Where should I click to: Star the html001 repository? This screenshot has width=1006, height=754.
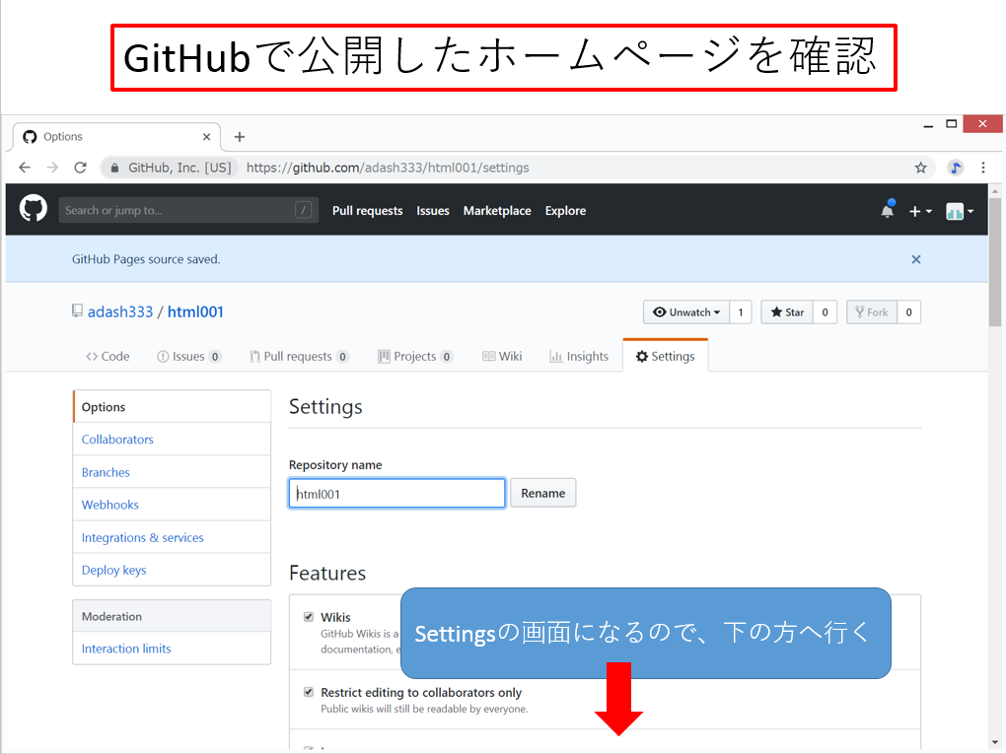(787, 312)
